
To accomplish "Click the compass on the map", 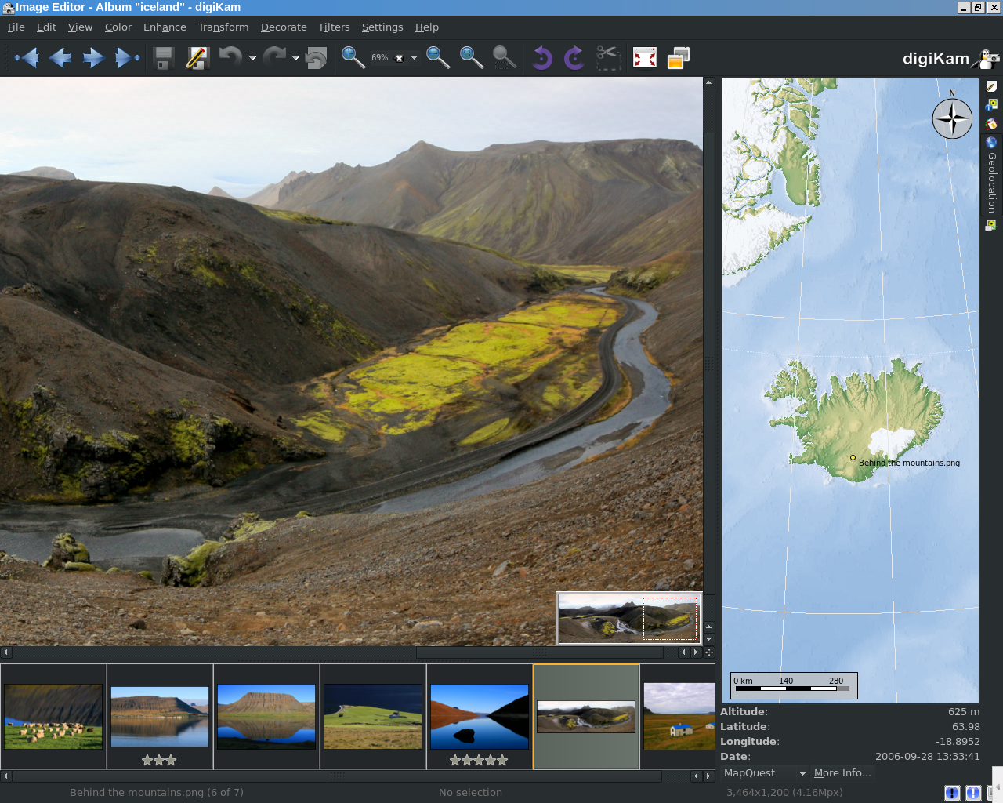I will click(952, 118).
